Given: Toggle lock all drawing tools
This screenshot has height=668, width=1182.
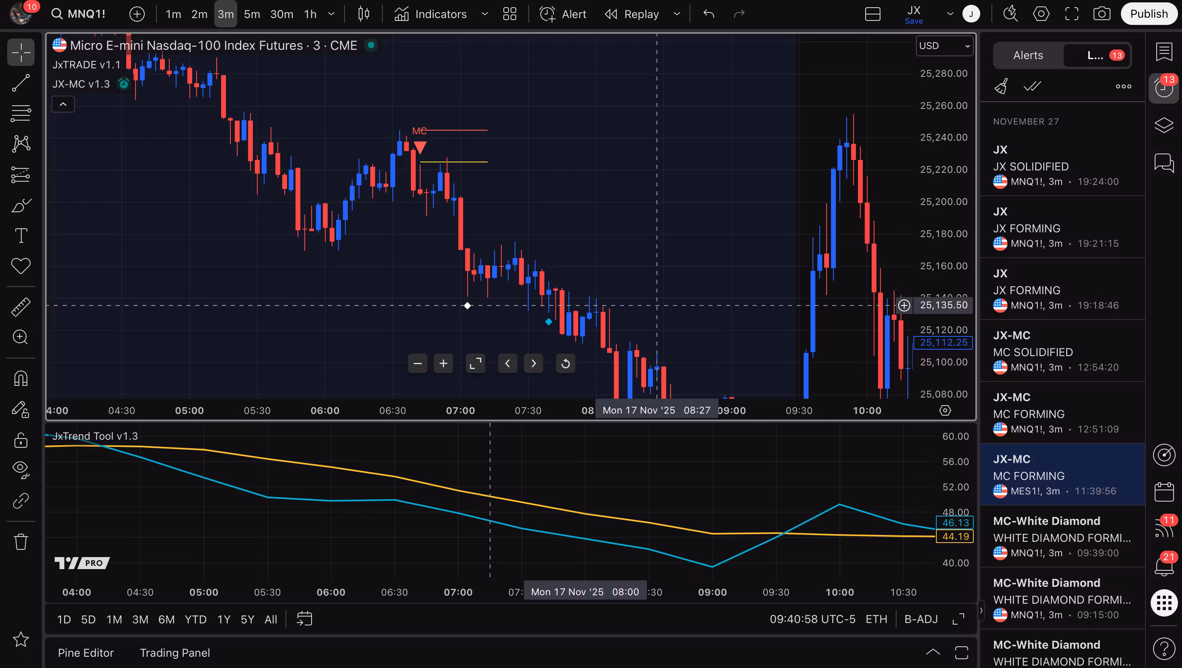Looking at the screenshot, I should (21, 440).
